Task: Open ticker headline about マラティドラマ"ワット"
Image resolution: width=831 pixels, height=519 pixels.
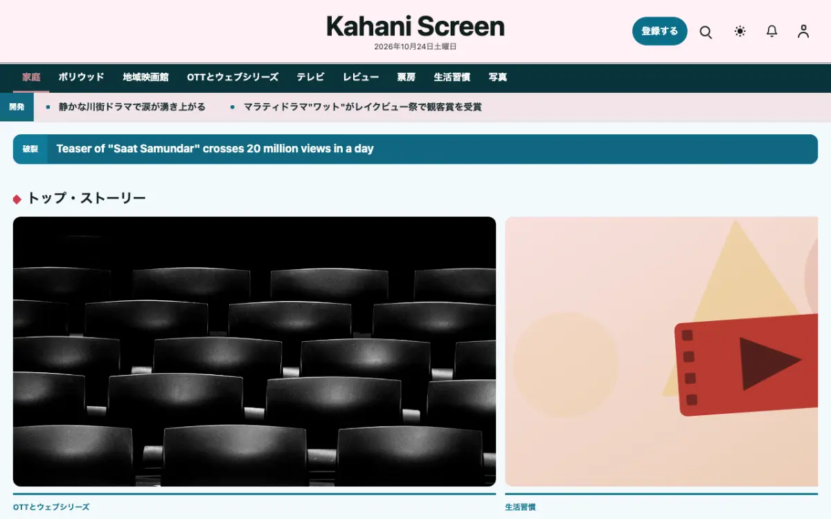Action: tap(362, 107)
